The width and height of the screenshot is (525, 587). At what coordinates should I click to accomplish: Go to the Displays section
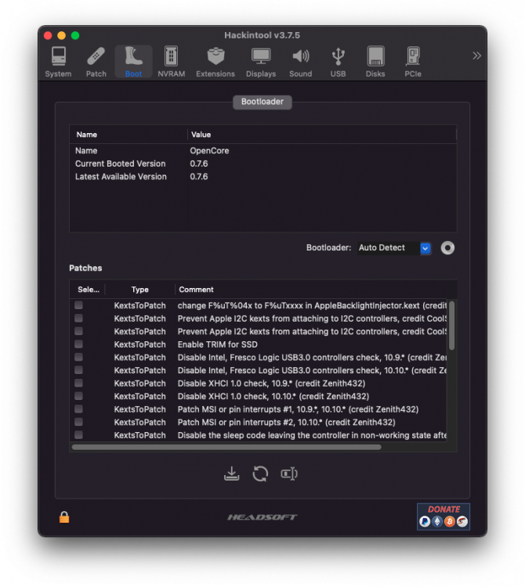click(261, 62)
